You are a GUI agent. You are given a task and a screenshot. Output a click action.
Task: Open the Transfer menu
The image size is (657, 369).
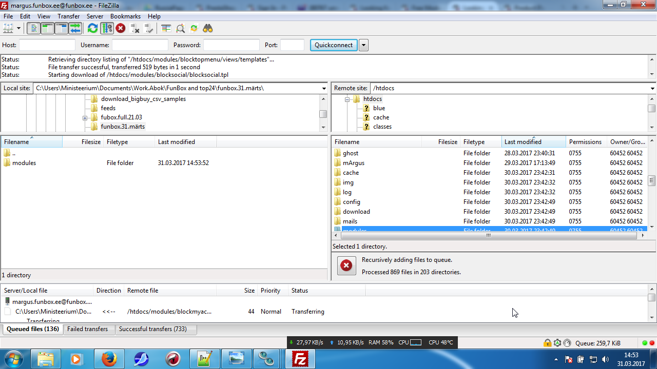click(x=68, y=16)
